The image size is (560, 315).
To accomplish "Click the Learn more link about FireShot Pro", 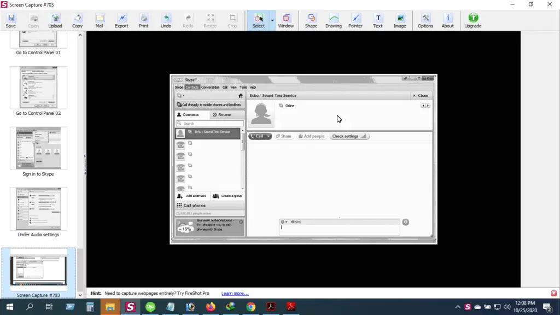I will [235, 293].
